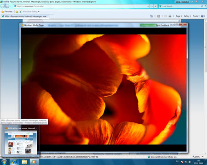This screenshot has width=207, height=165.
Task: Click the Internet Explorer taskbar icon
Action: (x=14, y=162)
